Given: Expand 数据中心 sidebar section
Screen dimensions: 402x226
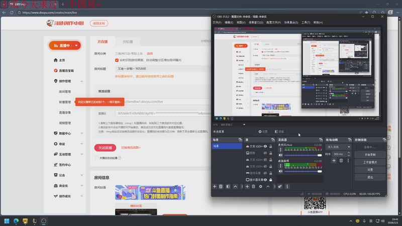Looking at the screenshot, I should pyautogui.click(x=81, y=133).
